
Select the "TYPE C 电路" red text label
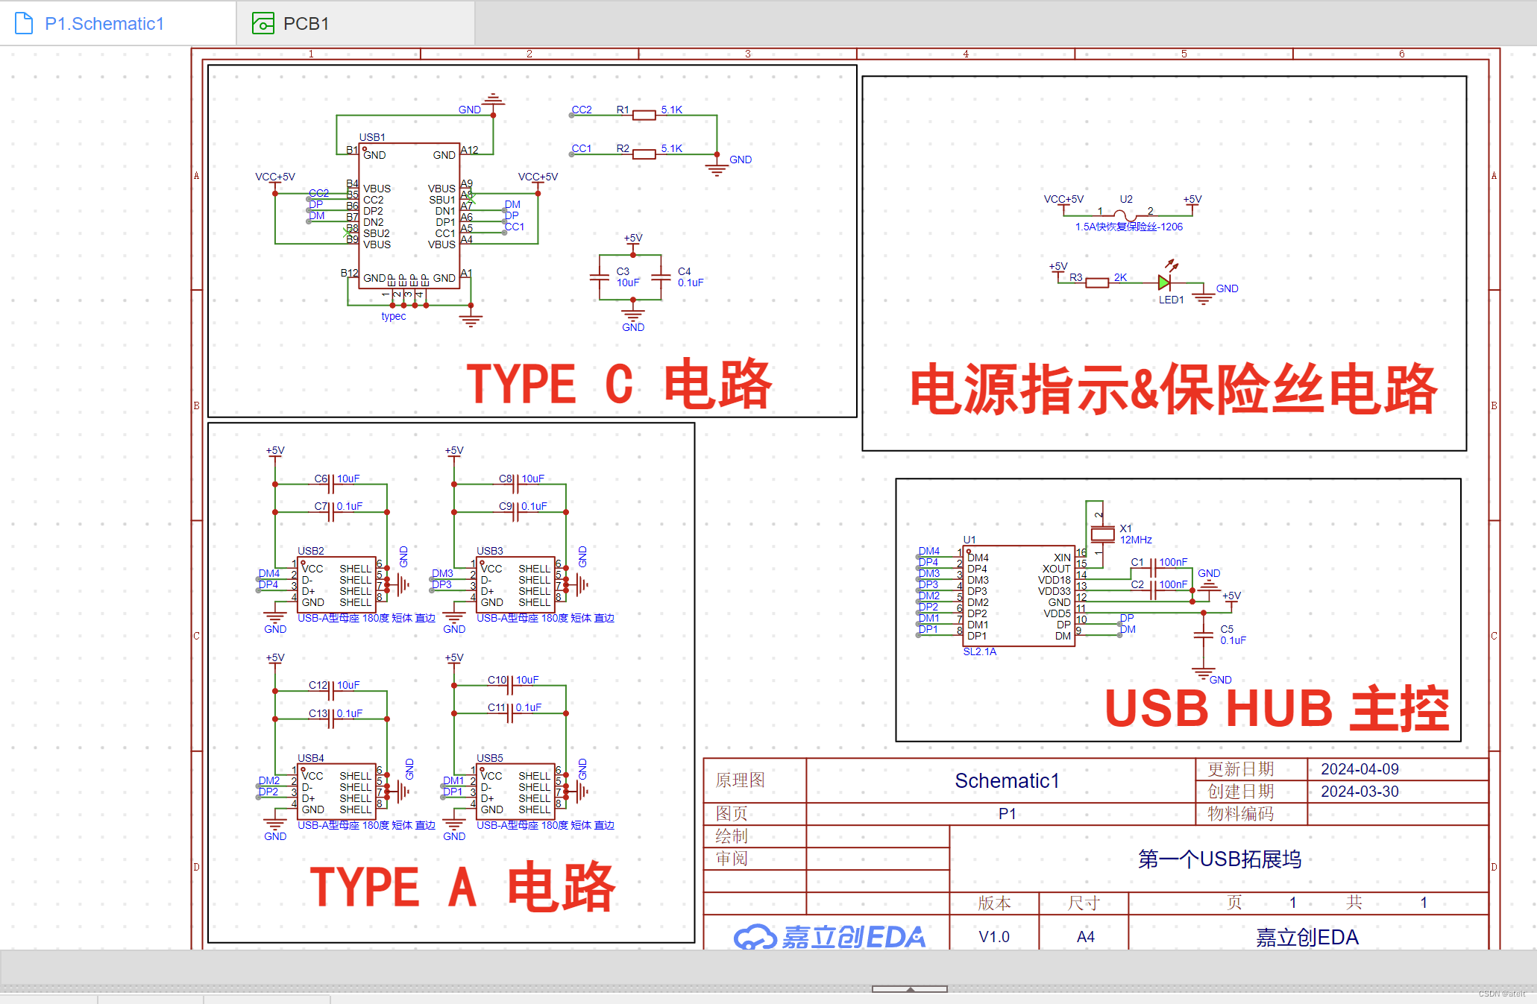pyautogui.click(x=619, y=384)
